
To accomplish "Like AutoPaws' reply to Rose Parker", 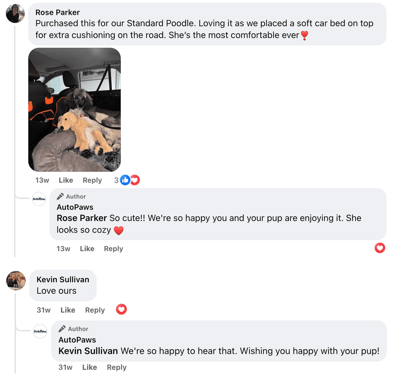I will click(x=87, y=249).
